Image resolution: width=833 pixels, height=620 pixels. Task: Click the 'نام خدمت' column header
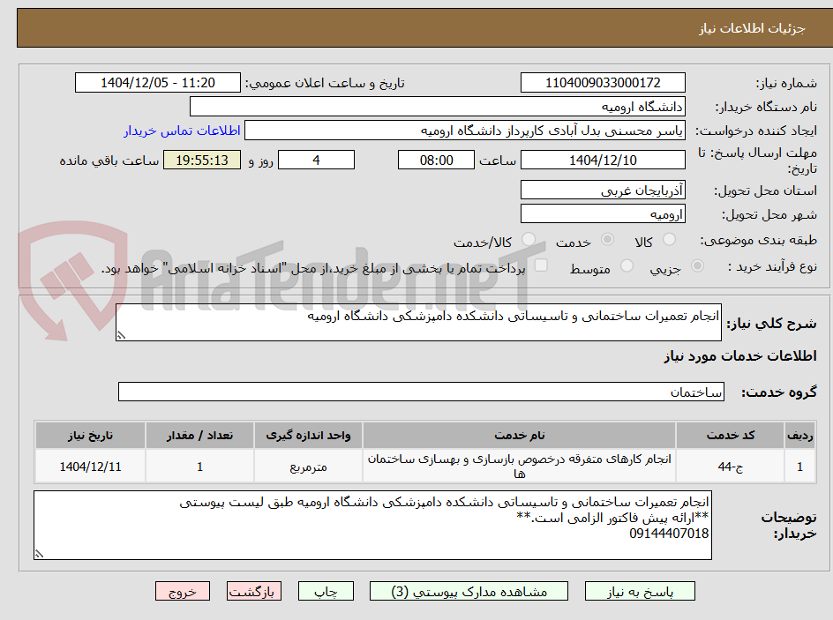point(519,436)
